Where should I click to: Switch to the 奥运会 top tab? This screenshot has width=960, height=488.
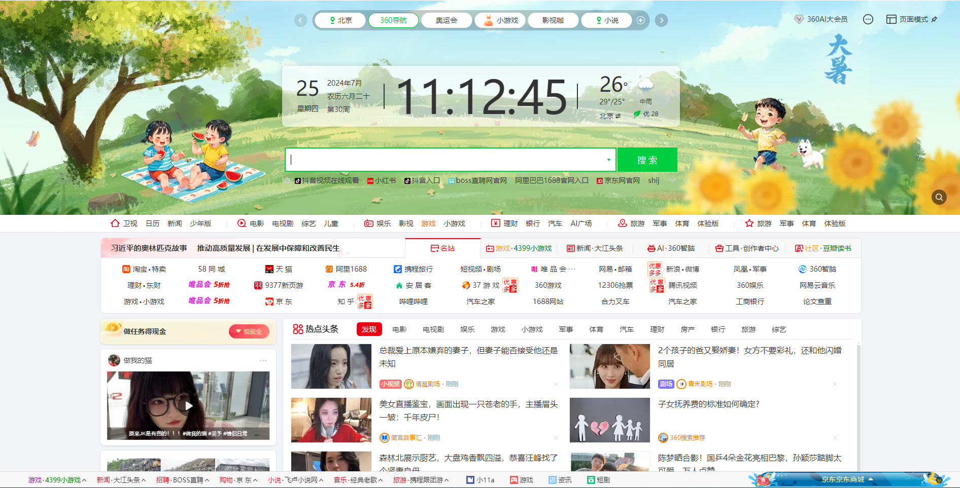pos(447,20)
